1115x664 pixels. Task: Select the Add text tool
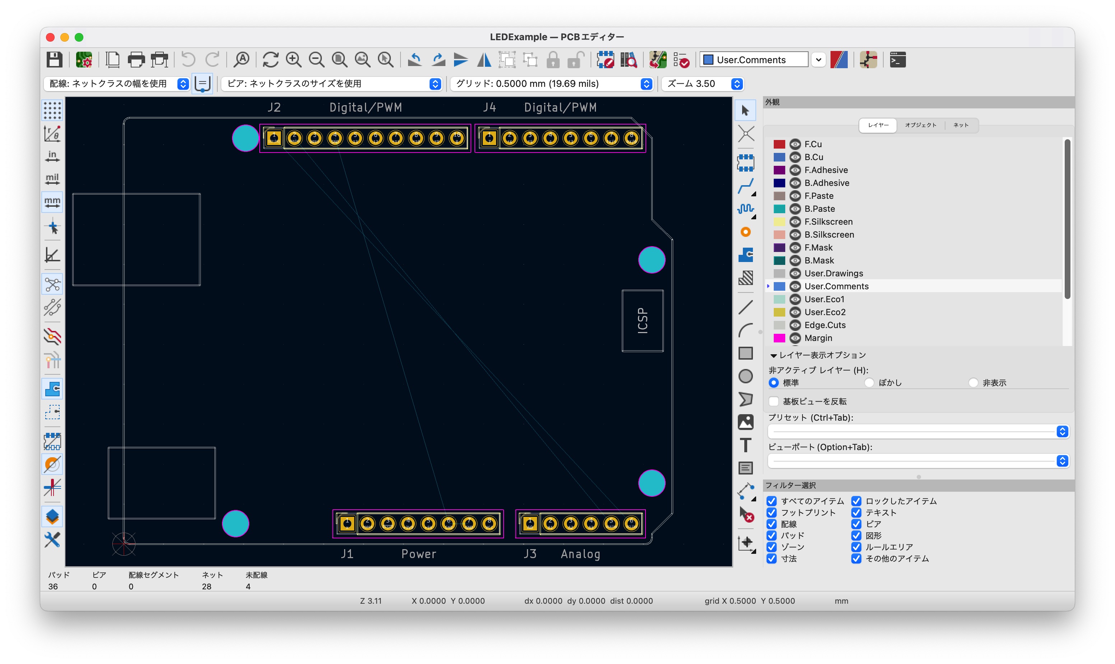746,445
